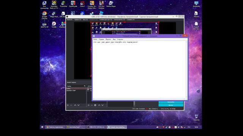Open the Инструменты menu in OBS
The image size is (243, 136).
(x=119, y=20)
